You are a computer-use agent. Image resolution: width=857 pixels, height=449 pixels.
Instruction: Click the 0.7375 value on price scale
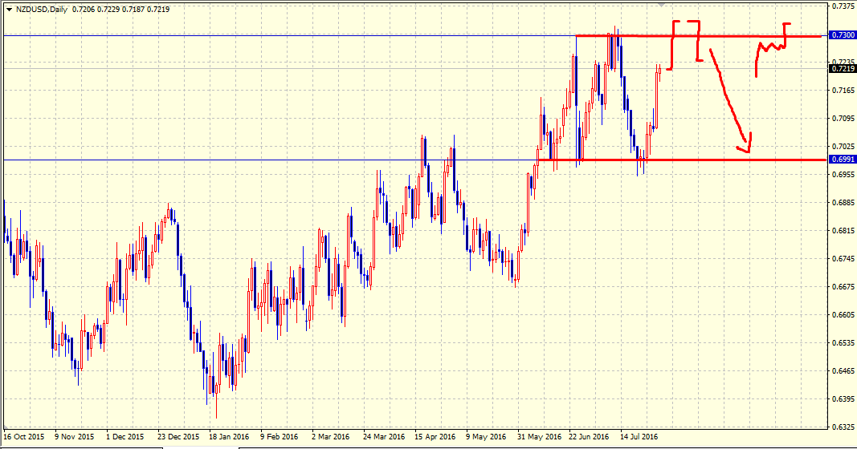pos(843,6)
